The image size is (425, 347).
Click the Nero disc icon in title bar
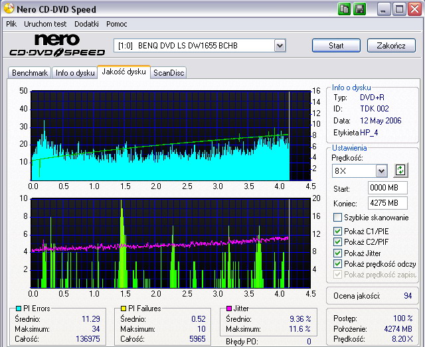pos(9,9)
